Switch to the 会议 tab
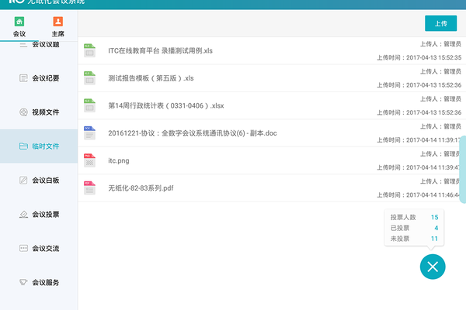Viewport: 466px width, 310px height. [x=19, y=26]
